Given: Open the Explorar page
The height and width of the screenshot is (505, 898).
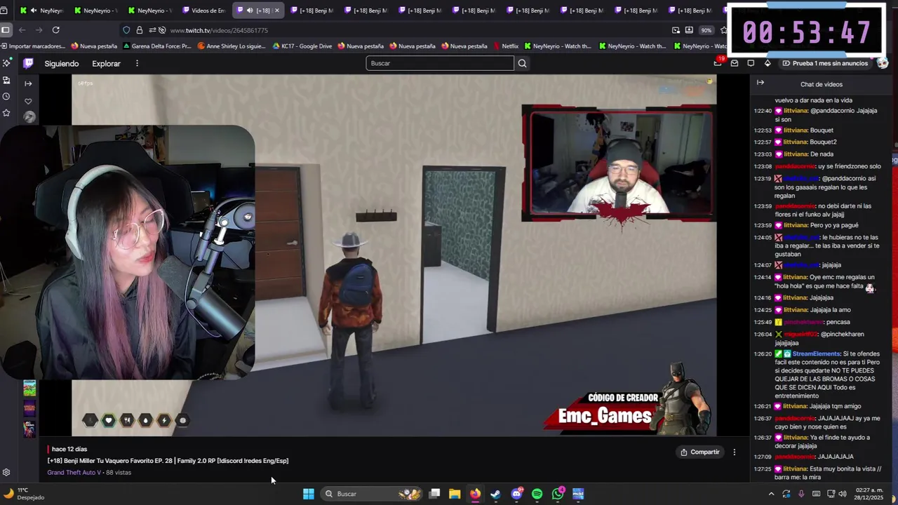Looking at the screenshot, I should 106,63.
